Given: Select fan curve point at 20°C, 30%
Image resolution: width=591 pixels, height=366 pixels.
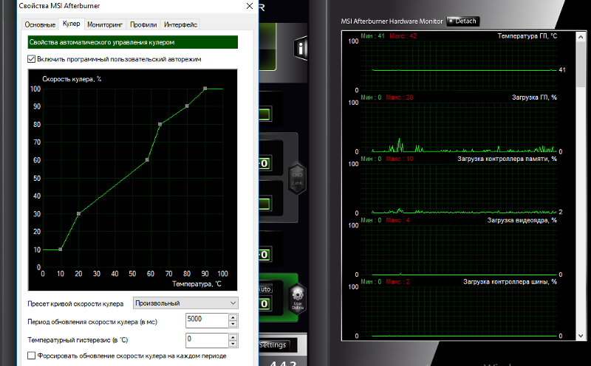Looking at the screenshot, I should 79,213.
